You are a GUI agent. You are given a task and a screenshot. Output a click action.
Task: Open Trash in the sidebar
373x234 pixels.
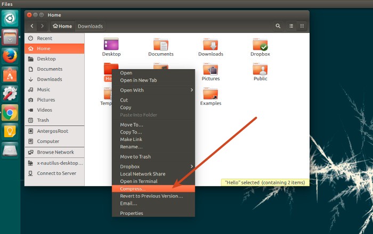coord(54,120)
